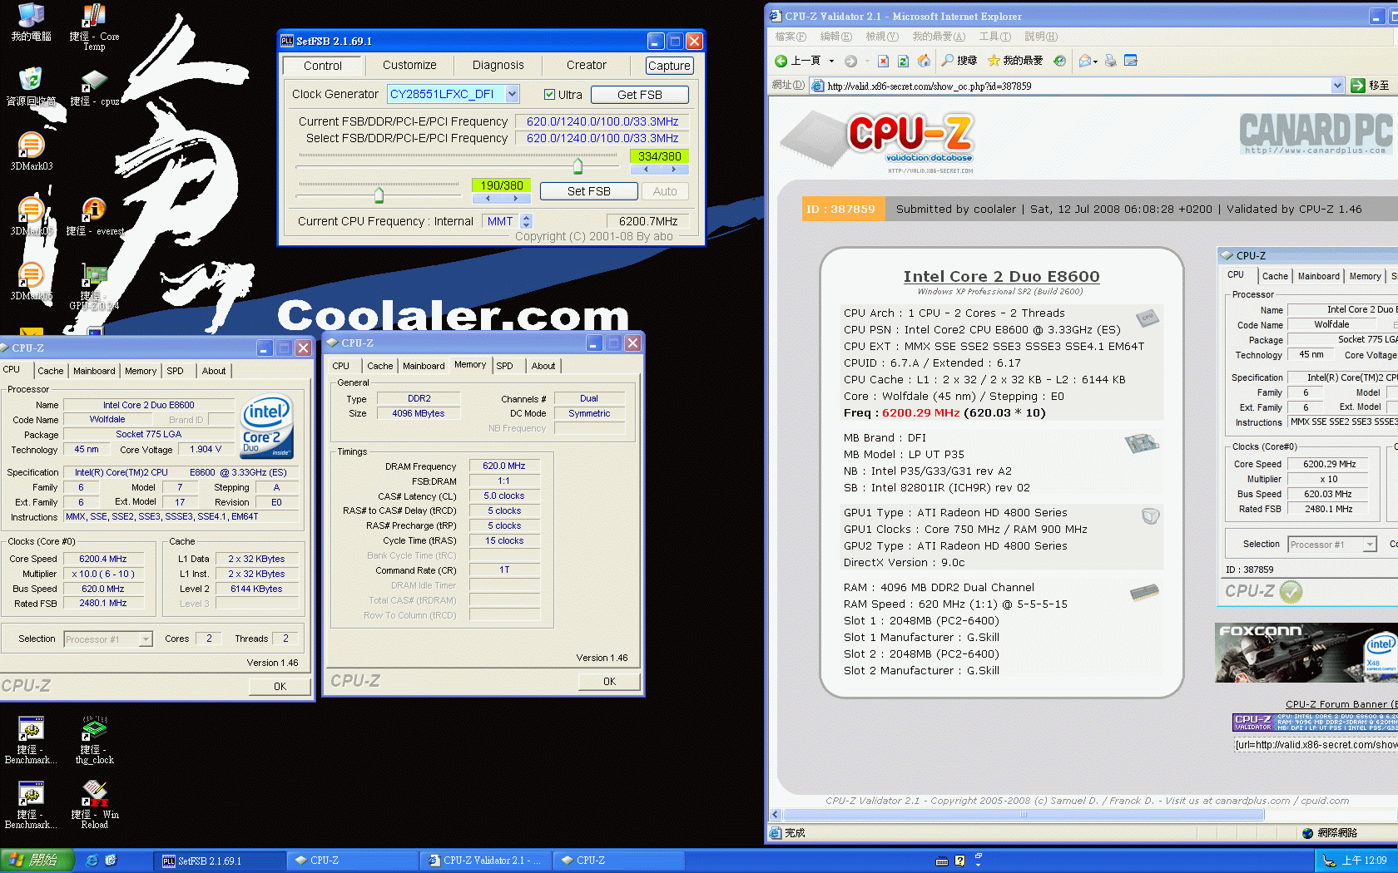
Task: Open the Creator tab in SetFSB
Action: tap(587, 65)
